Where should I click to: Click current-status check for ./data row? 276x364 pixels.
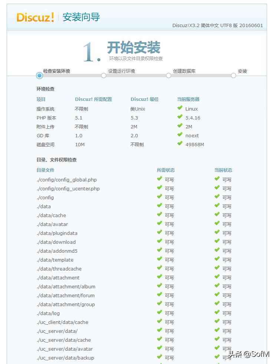(x=217, y=205)
